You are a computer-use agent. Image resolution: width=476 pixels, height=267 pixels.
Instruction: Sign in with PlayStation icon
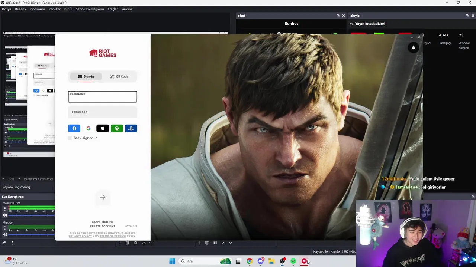pos(131,128)
